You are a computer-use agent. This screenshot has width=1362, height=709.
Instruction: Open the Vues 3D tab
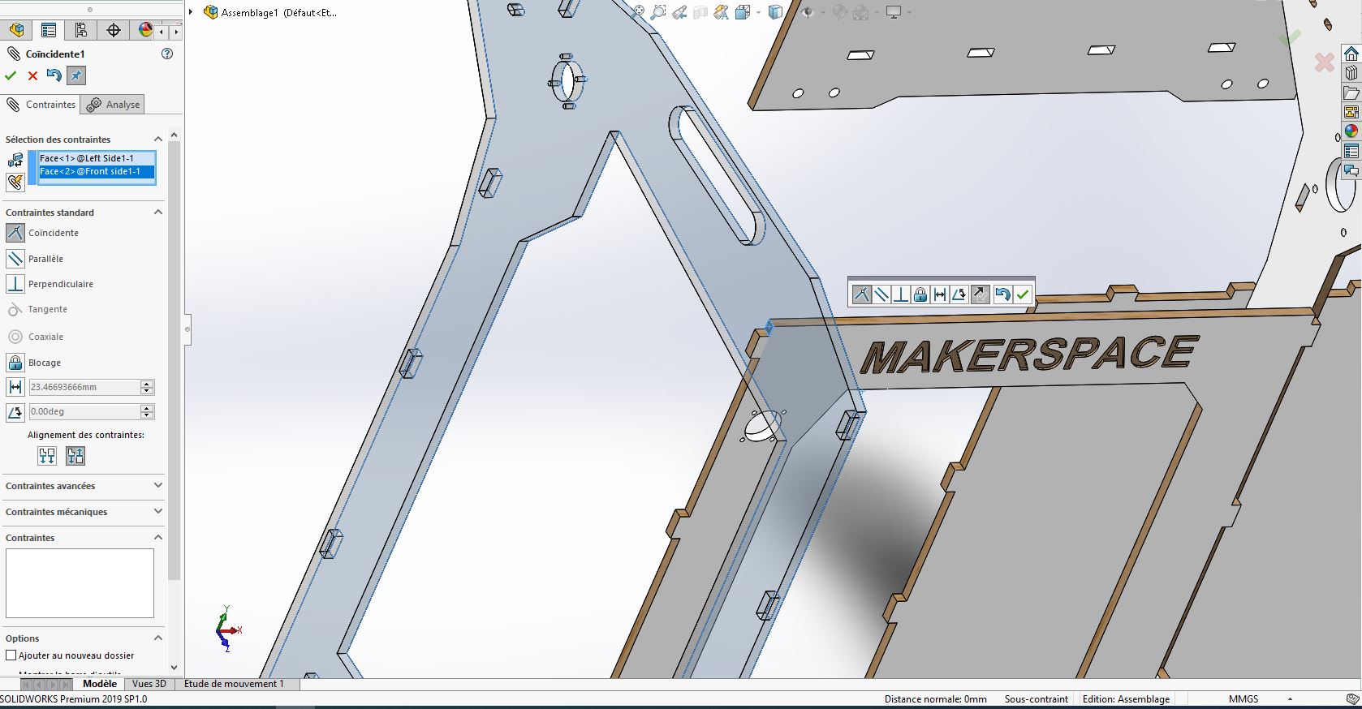149,684
